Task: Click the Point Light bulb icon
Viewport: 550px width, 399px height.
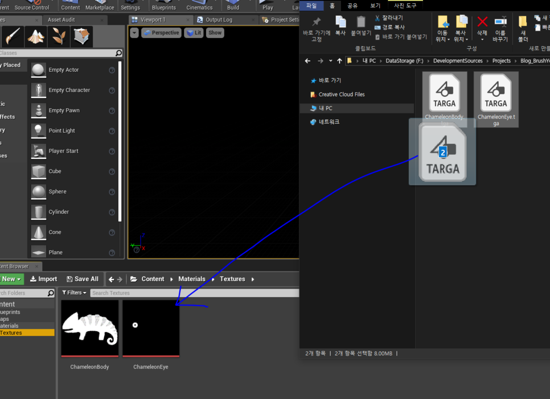Action: [39, 131]
